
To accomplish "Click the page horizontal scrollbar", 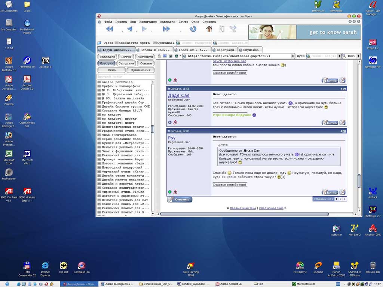I will point(244,214).
